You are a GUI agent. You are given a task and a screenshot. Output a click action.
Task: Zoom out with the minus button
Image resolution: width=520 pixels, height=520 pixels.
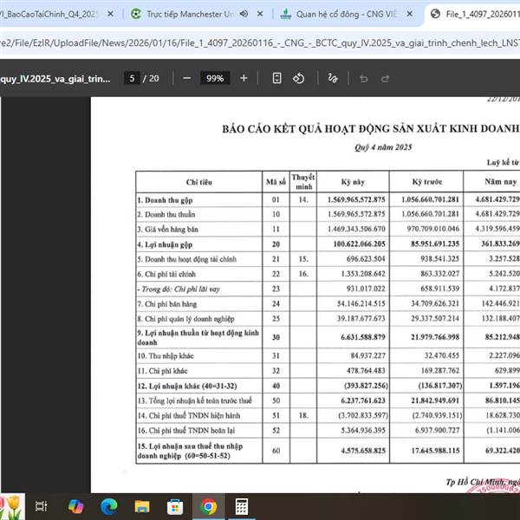tap(186, 79)
